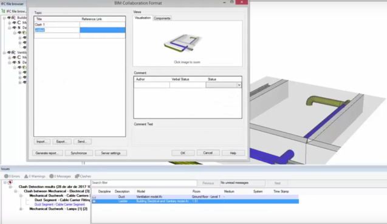Toggle eye on first C row under Building
387x224 pixels.
(14, 22)
